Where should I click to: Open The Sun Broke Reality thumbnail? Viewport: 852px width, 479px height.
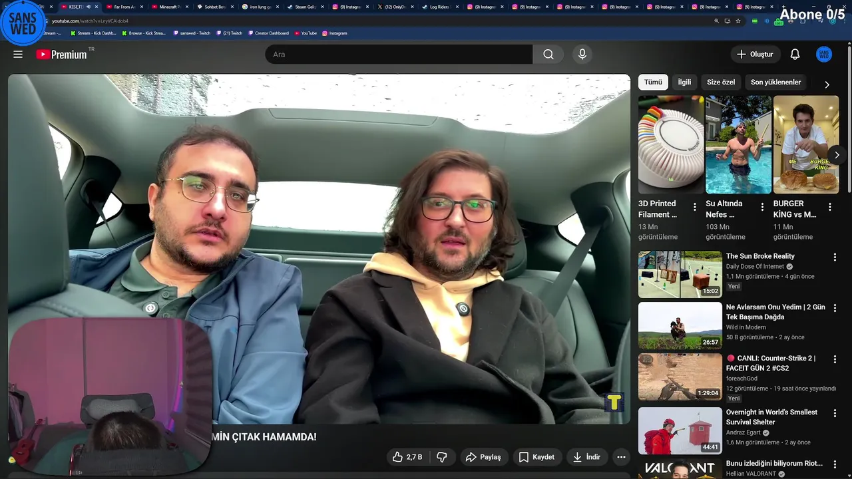point(680,274)
